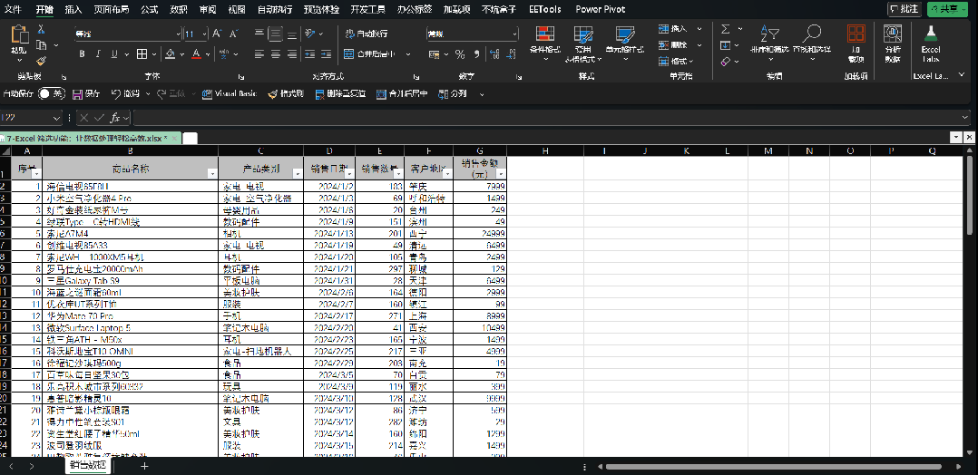Open the font name dropdown
Image resolution: width=978 pixels, height=475 pixels.
(x=178, y=34)
